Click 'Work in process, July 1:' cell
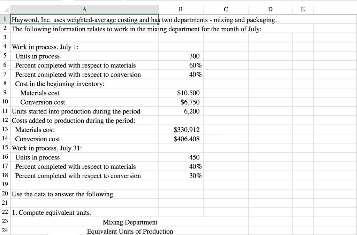Screen dimensions: 357x235 84,47
